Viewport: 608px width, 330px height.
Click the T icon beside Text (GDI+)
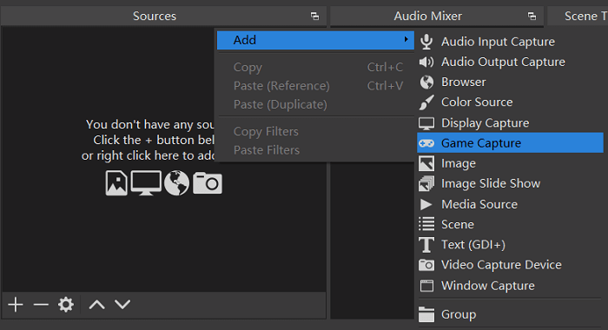(426, 245)
